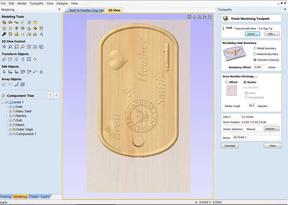Click the blue-highlighted view toggle icon
Image resolution: width=288 pixels, height=205 pixels.
tap(41, 47)
